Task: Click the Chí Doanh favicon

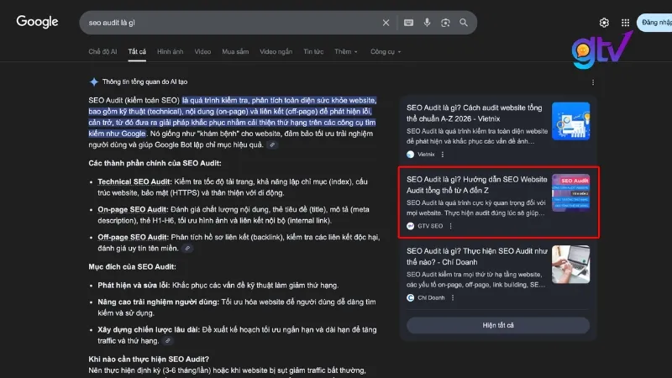Action: click(x=410, y=297)
